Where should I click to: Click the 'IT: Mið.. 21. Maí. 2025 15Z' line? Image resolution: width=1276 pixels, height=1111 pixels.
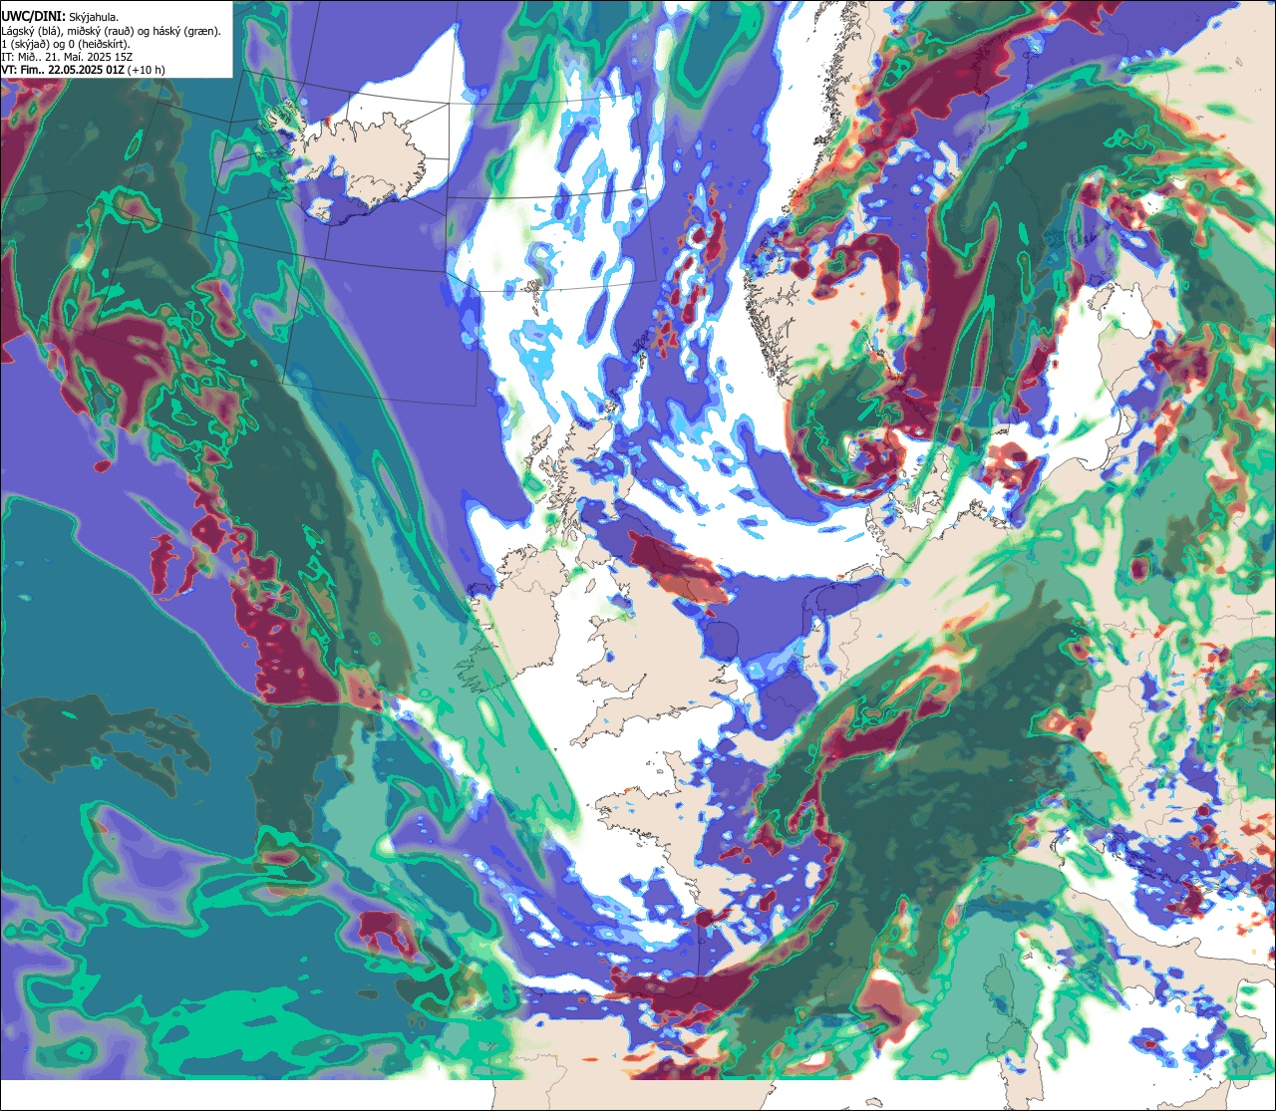[68, 57]
